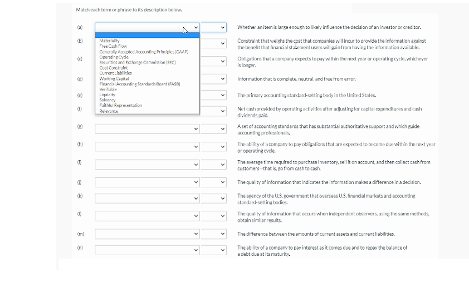Select Solvency option from list
The width and height of the screenshot is (469, 288).
click(147, 100)
